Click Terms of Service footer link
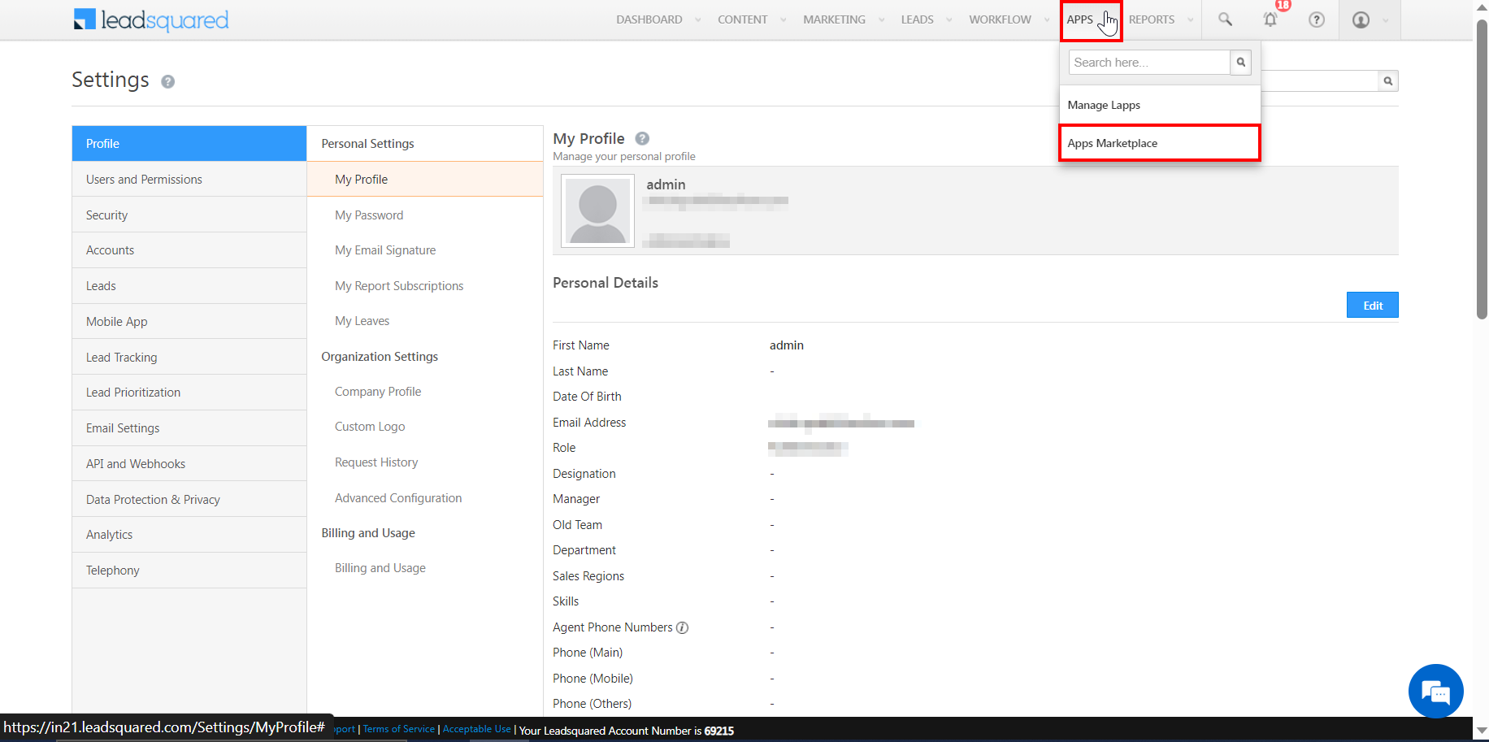Viewport: 1489px width, 742px height. (399, 729)
